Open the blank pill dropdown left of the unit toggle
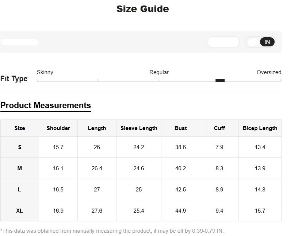Image resolution: width=302 pixels, height=236 pixels. (223, 42)
